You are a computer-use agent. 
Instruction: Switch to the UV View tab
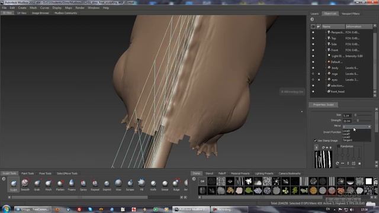pyautogui.click(x=21, y=13)
